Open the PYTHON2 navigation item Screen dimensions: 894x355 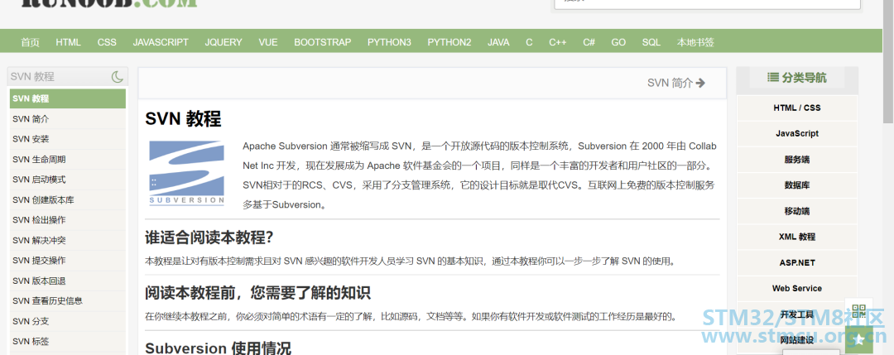[449, 42]
